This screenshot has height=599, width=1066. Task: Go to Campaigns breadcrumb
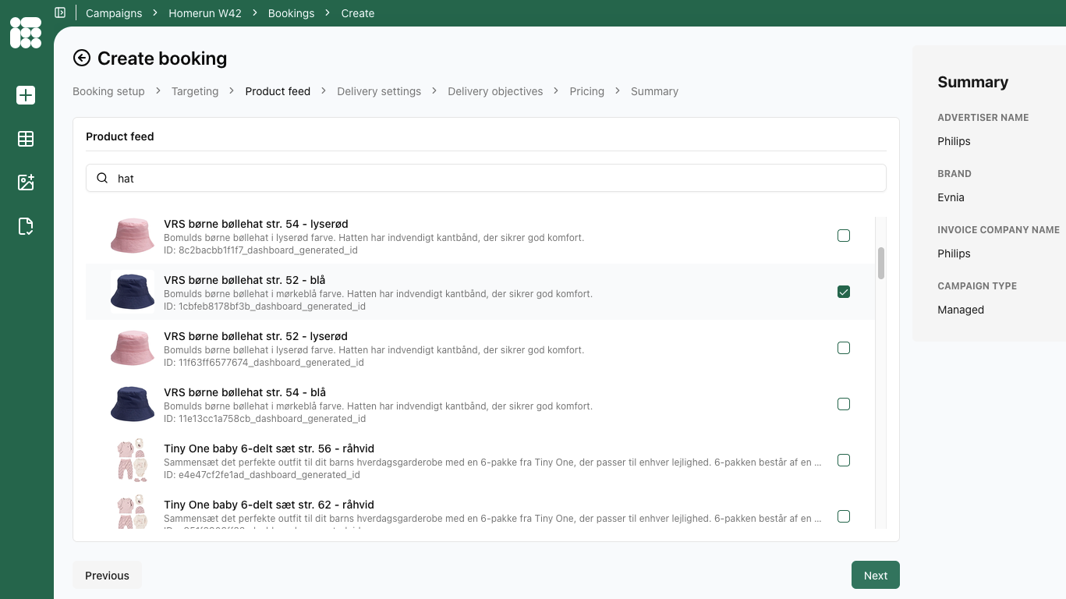[114, 13]
